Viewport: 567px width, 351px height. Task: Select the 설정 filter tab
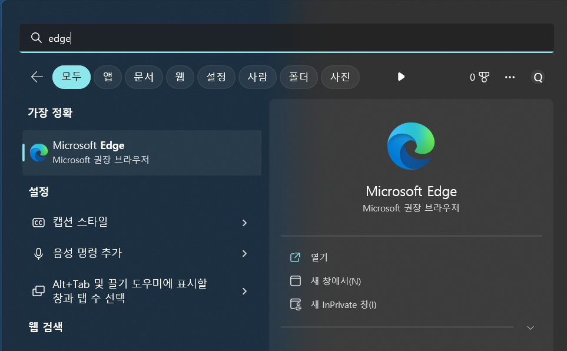tap(216, 77)
